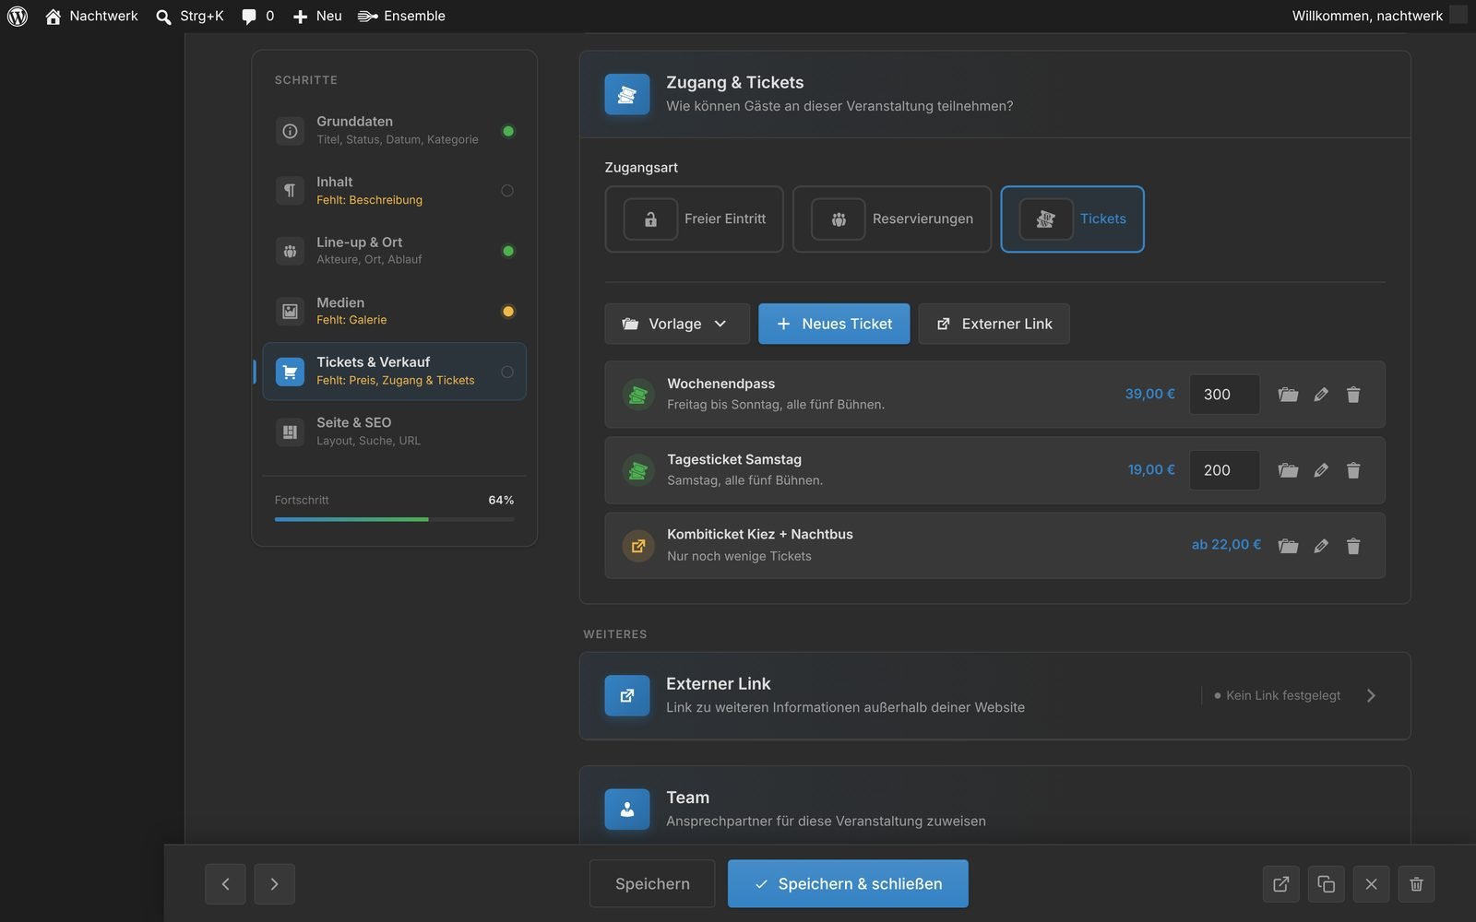This screenshot has height=922, width=1476.
Task: Go to the Line-up & Ort step
Action: pos(394,250)
